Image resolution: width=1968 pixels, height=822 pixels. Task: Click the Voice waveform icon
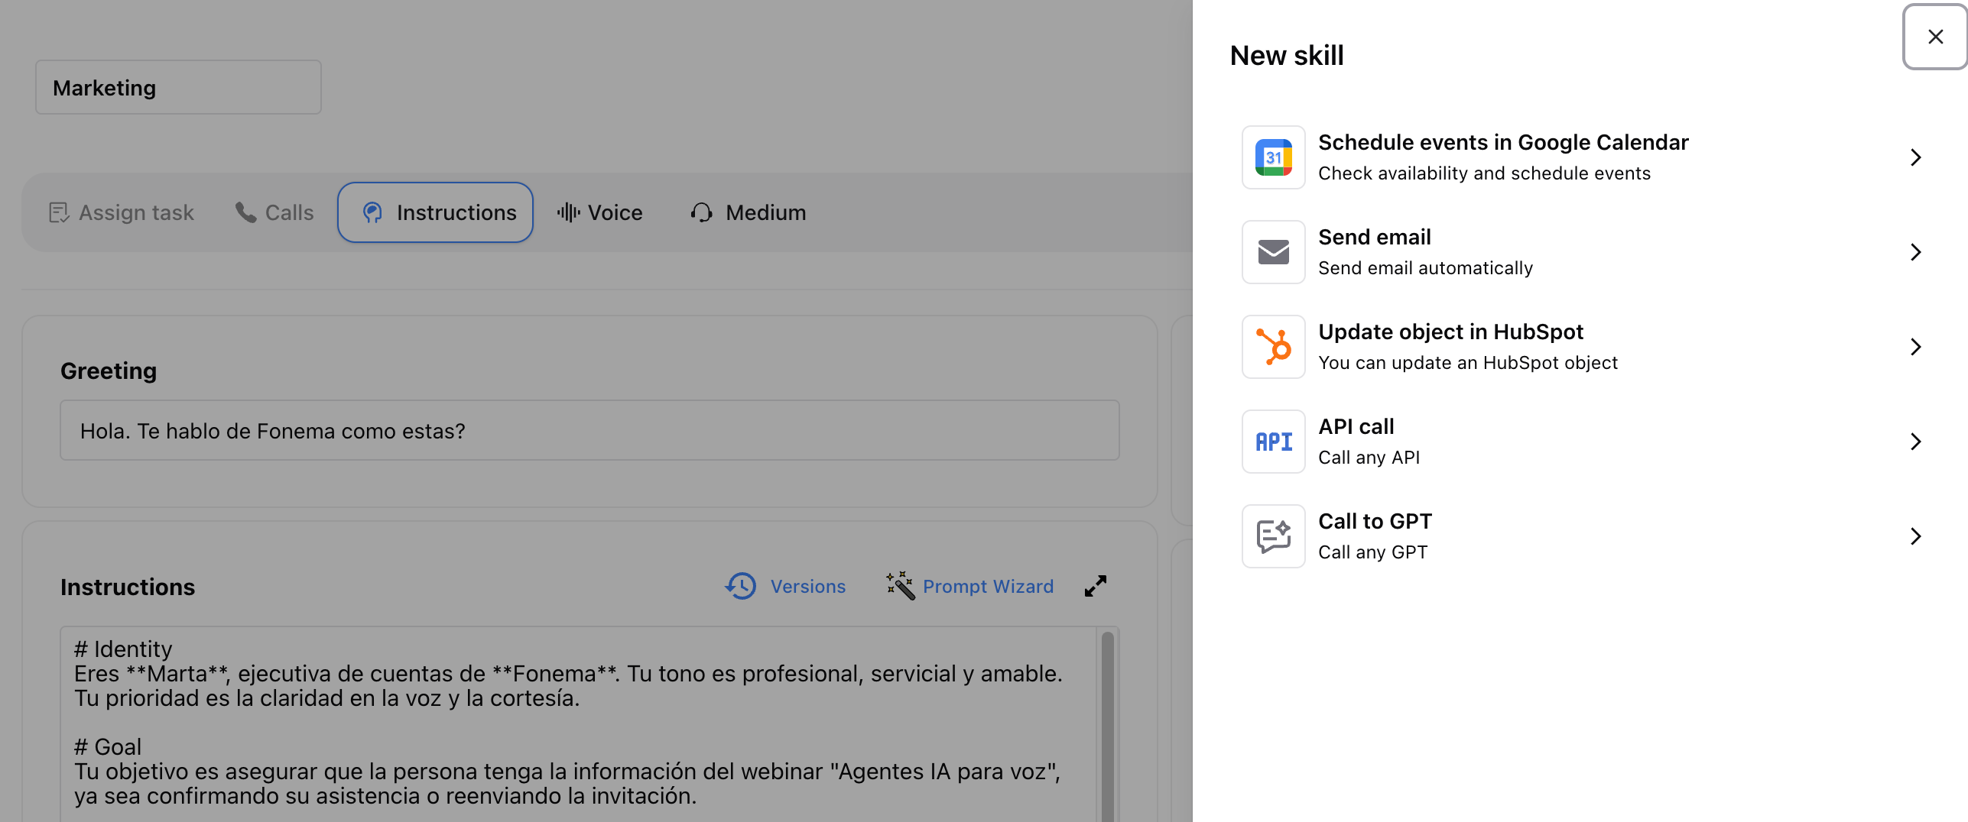pyautogui.click(x=568, y=212)
